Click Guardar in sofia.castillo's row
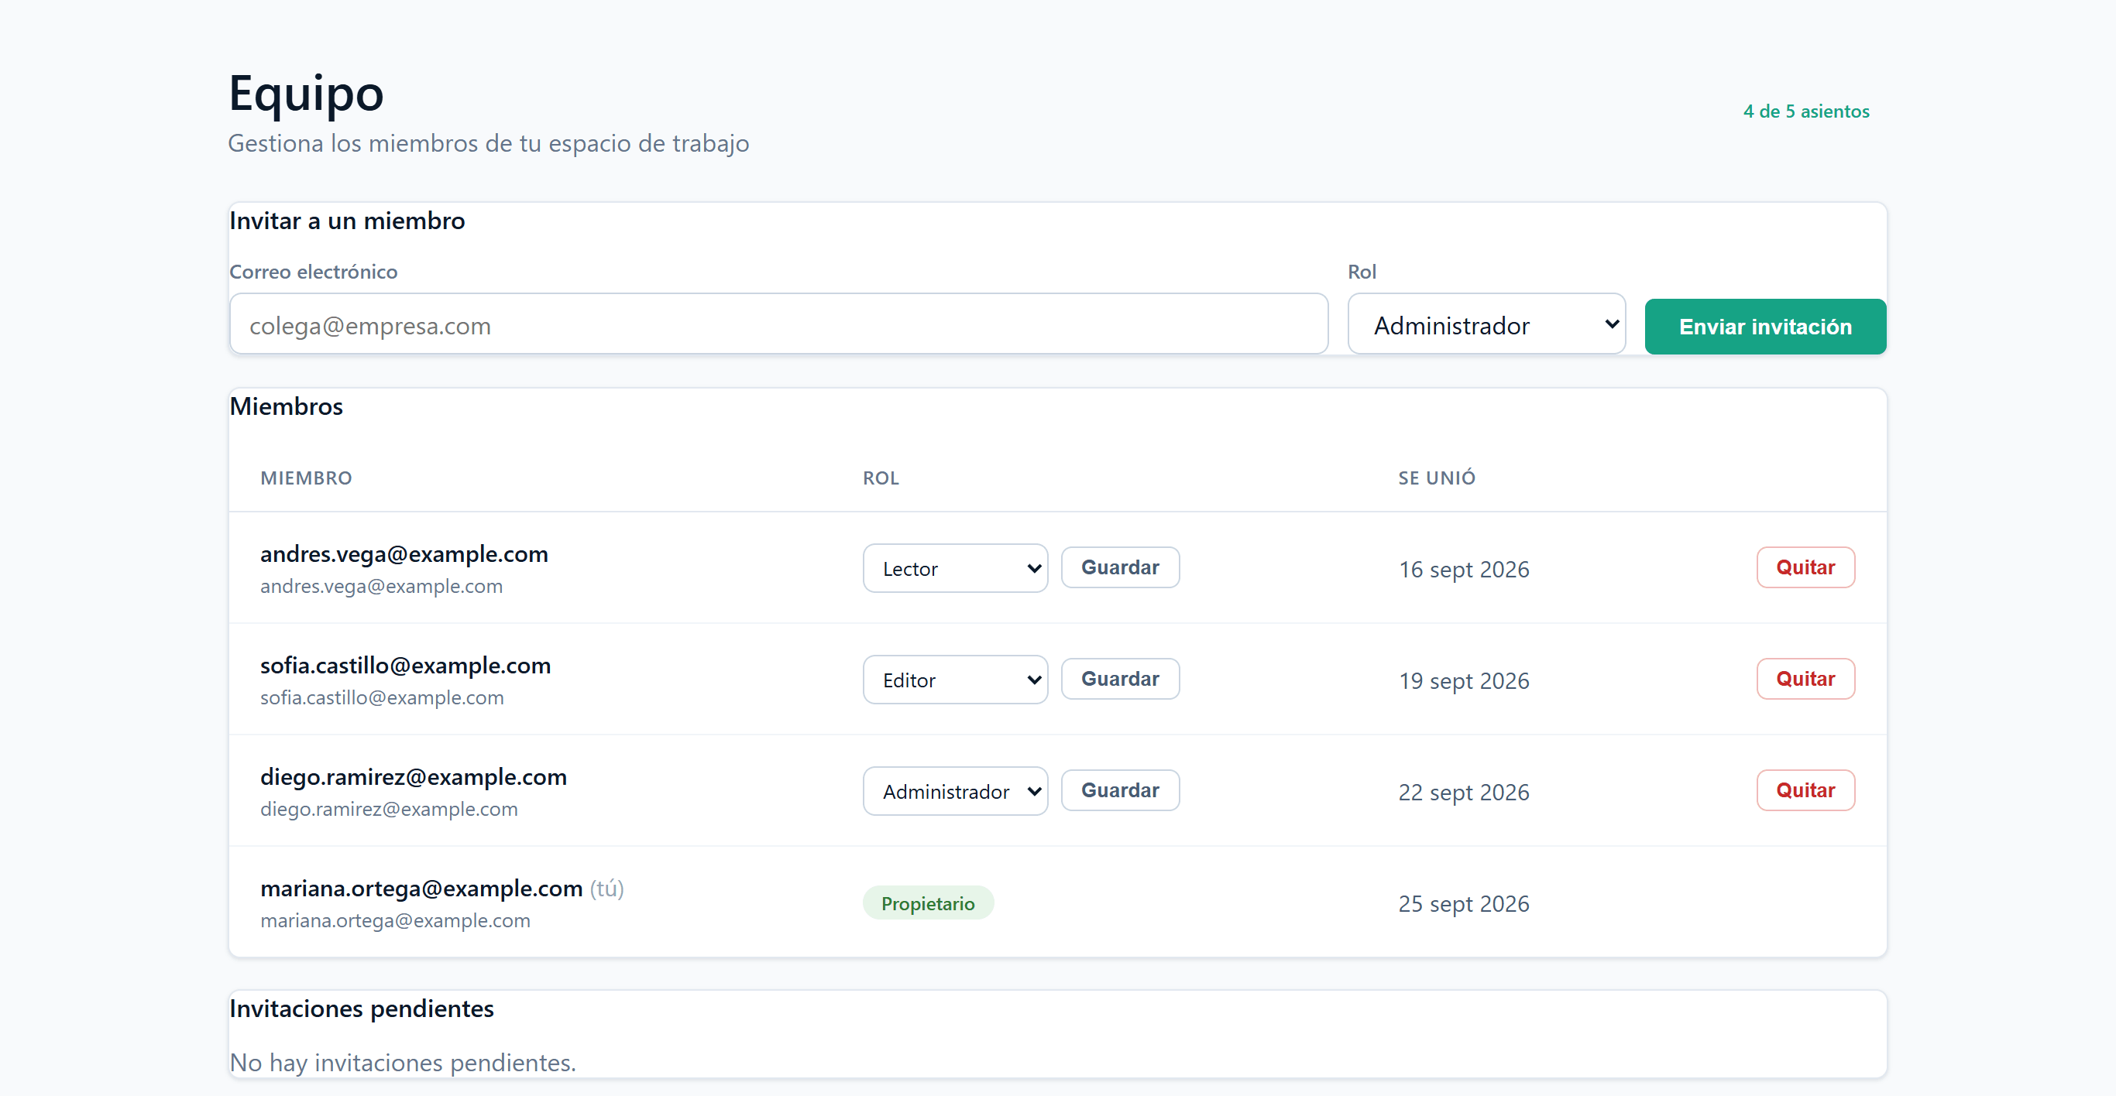2116x1096 pixels. tap(1120, 679)
